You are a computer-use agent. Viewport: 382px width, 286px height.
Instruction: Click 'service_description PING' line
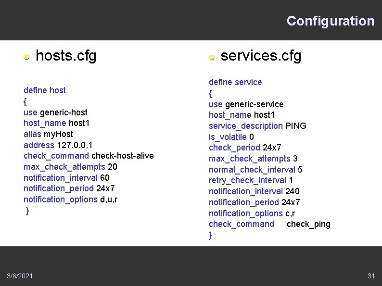pos(257,126)
